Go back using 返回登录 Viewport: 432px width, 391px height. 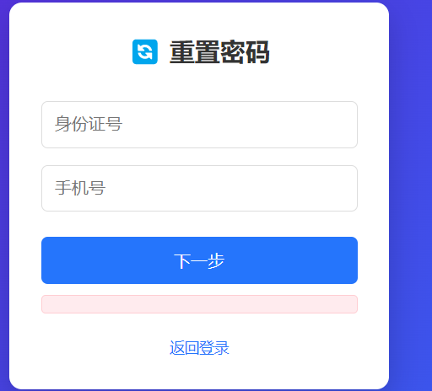(x=199, y=348)
